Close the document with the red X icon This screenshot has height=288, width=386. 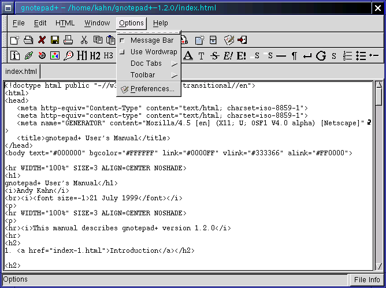click(x=42, y=40)
